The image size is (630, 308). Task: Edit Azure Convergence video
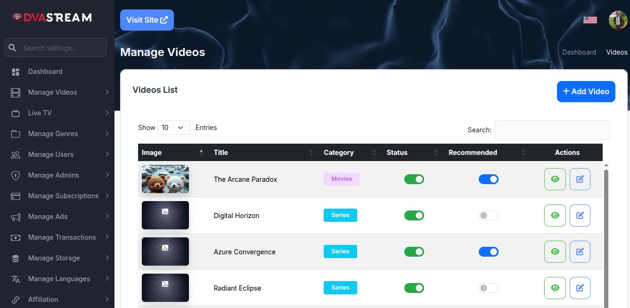(x=580, y=251)
